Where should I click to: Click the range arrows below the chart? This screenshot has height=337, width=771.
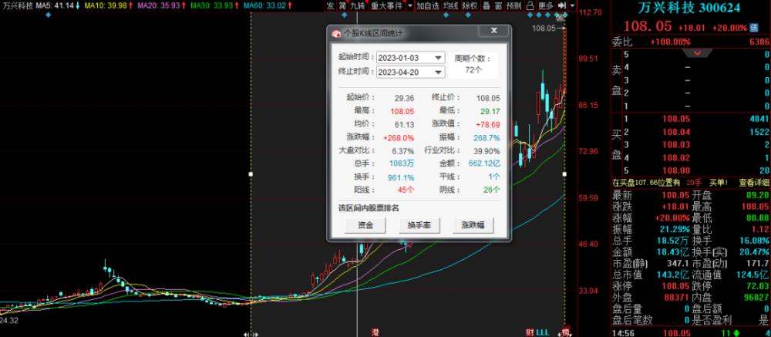click(x=251, y=335)
